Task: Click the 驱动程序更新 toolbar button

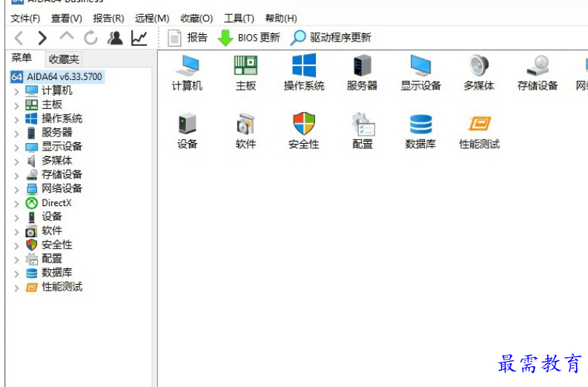Action: (331, 38)
